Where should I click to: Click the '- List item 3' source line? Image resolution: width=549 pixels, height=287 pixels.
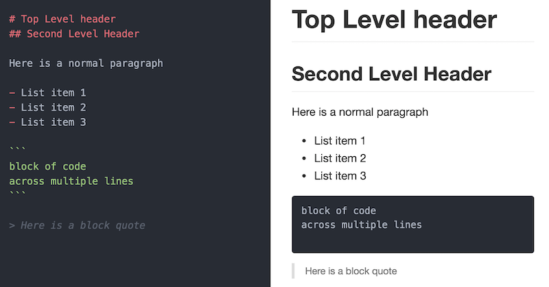tap(47, 123)
